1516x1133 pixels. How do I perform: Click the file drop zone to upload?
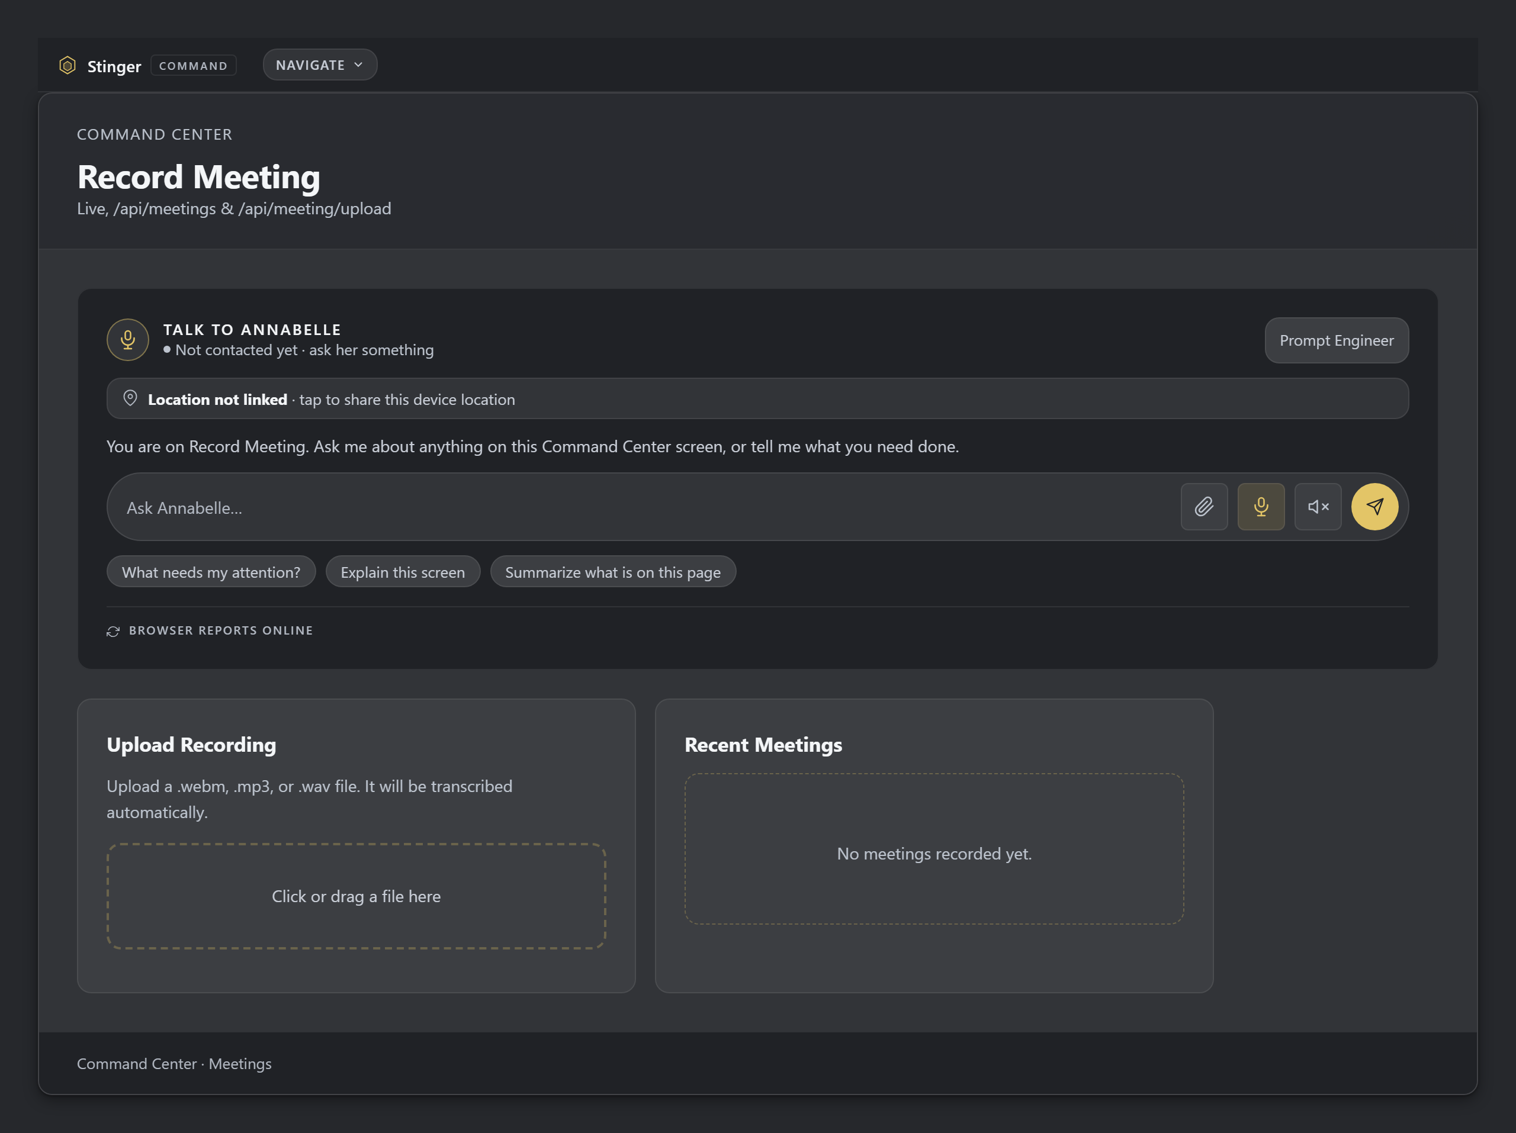(x=356, y=896)
